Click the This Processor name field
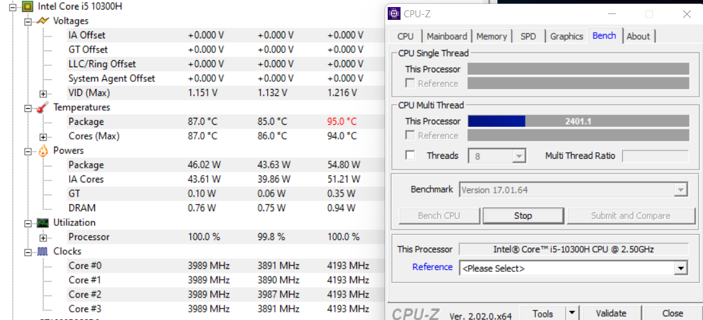Screen dimensions: 703x320 click(574, 250)
